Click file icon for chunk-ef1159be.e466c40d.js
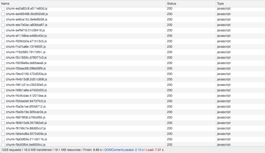Image resolution: width=265 pixels, height=153 pixels. [3, 36]
